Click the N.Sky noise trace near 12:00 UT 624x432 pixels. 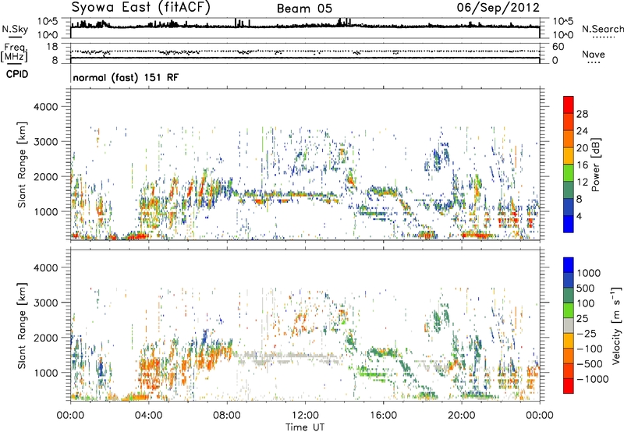[305, 27]
